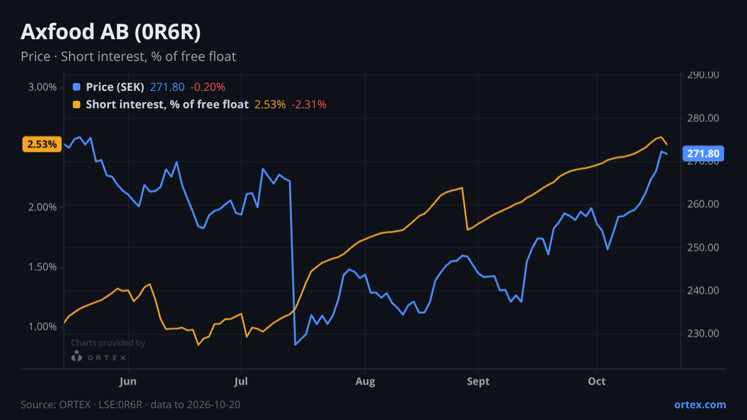Screen dimensions: 747x420
Task: Click the Short interest, % of free float legend label
Action: point(167,105)
